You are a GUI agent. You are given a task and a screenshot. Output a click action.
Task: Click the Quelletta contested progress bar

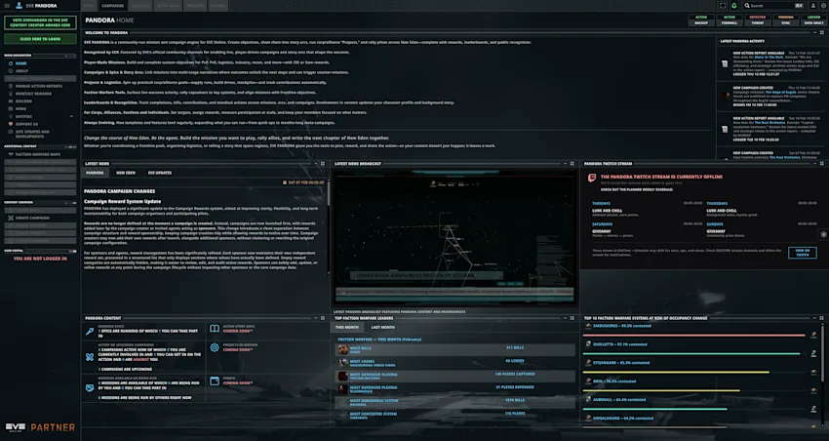point(691,354)
